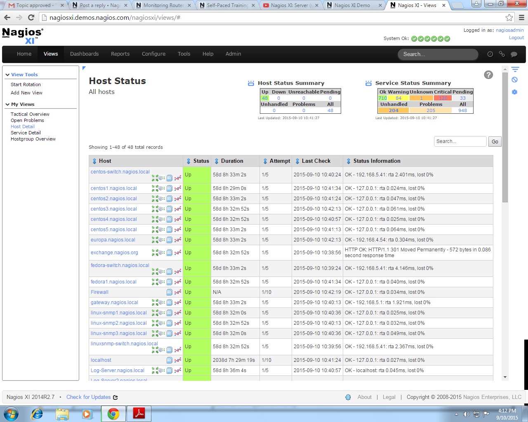Viewport: 528px width, 422px height.
Task: Sort table by Duration column arrow
Action: click(x=216, y=161)
